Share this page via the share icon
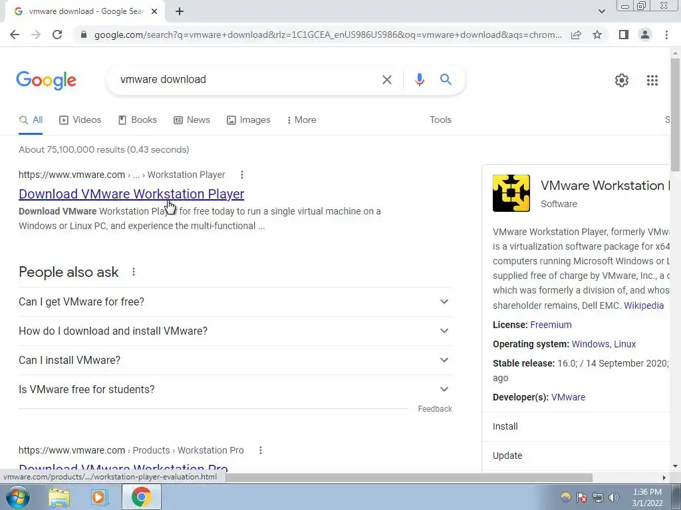 click(576, 35)
